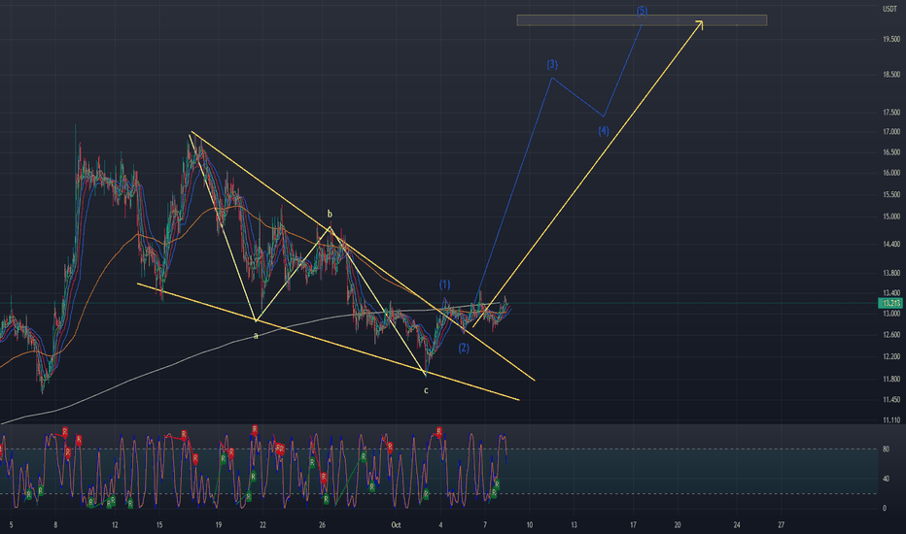
Task: Click the 13.400 price axis label
Action: [x=891, y=293]
